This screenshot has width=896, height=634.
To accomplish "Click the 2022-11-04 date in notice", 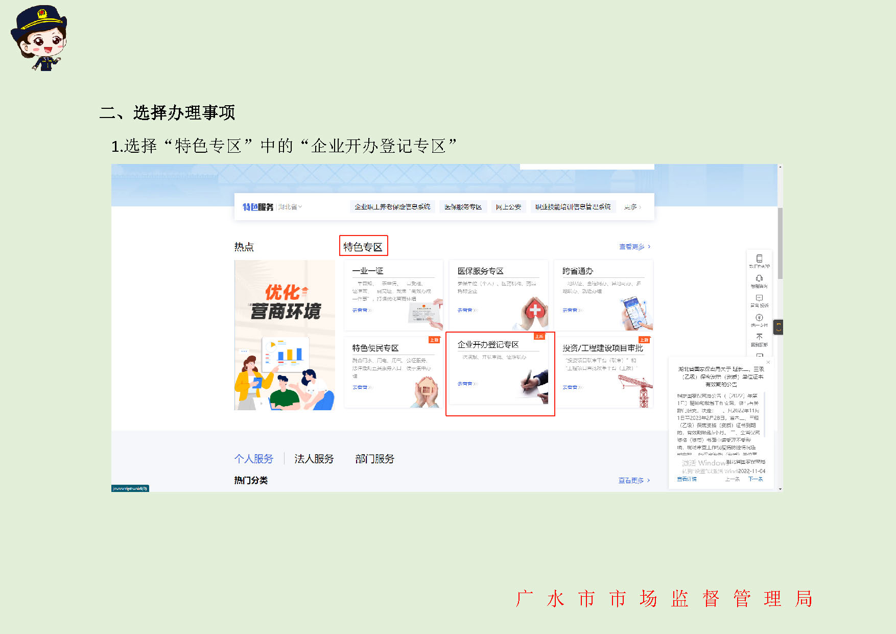I will (751, 471).
